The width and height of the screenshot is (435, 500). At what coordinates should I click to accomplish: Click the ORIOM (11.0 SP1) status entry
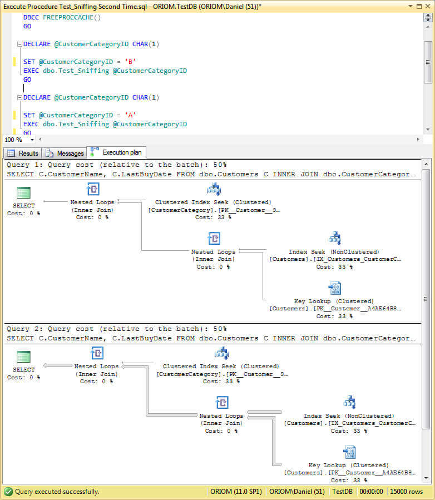(236, 492)
